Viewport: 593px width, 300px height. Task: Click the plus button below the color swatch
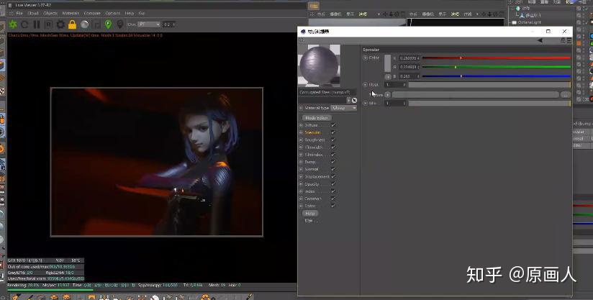[388, 76]
